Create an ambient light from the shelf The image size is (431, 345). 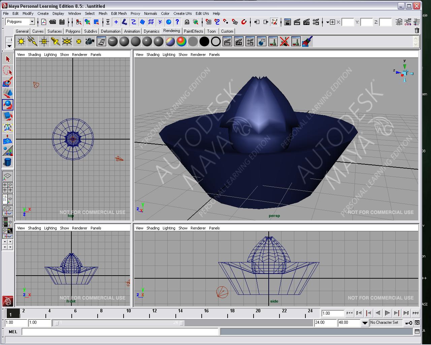pos(21,42)
